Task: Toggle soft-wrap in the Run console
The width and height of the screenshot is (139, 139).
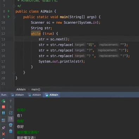Action: pyautogui.click(x=11, y=113)
